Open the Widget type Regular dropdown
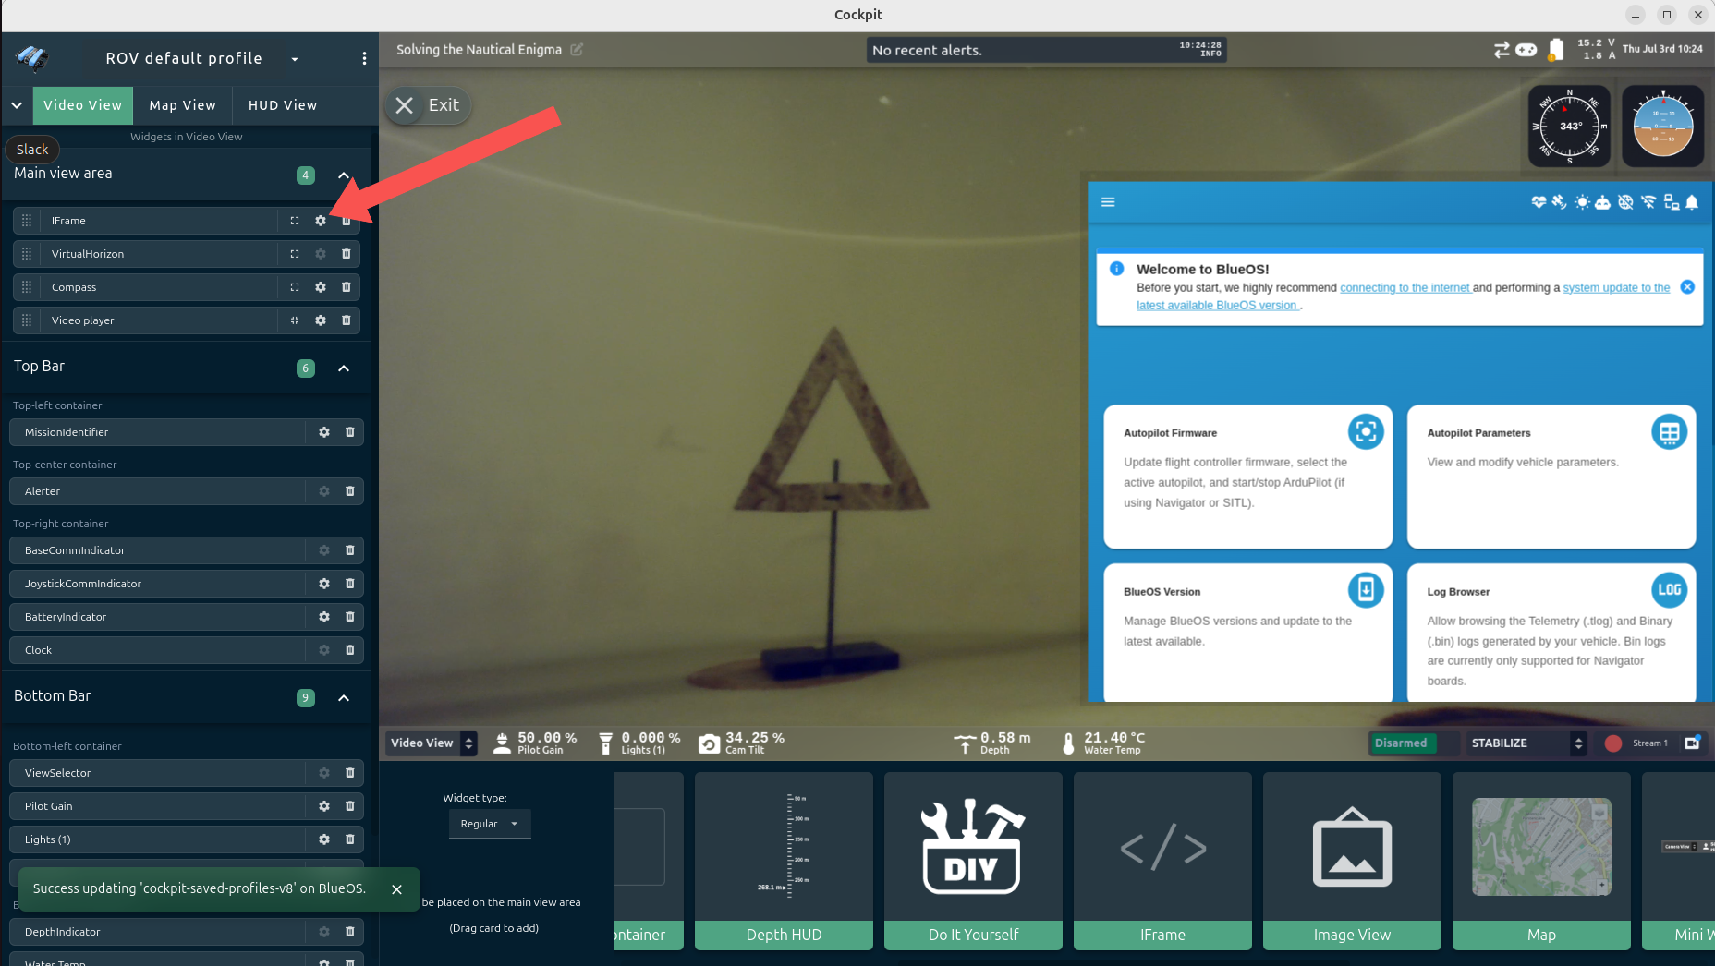The width and height of the screenshot is (1715, 966). click(x=490, y=824)
